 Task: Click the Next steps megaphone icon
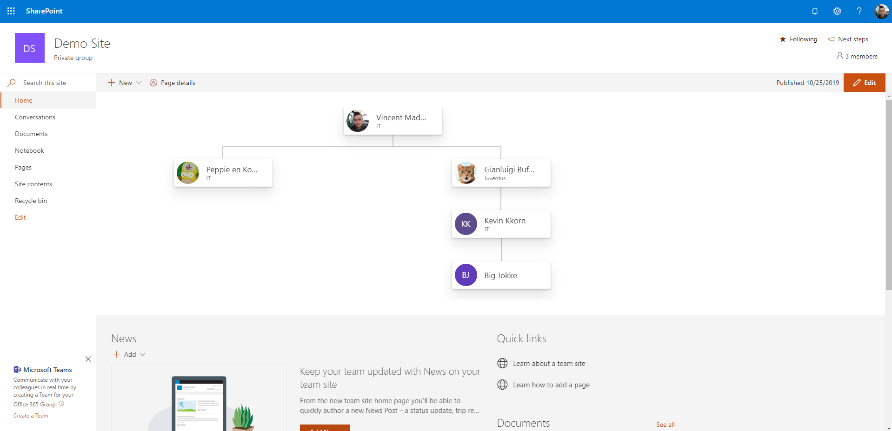click(x=831, y=39)
